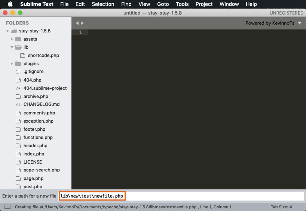Open the View menu
The image size is (306, 211).
click(144, 4)
